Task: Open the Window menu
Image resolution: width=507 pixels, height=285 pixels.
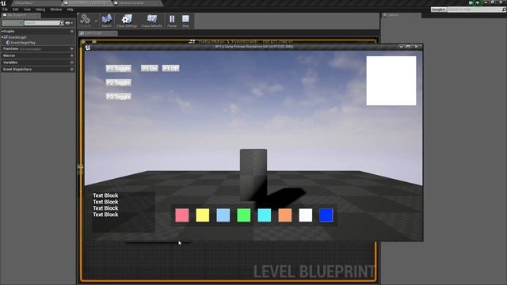Action: click(56, 9)
